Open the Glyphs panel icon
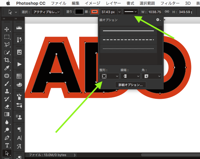The height and width of the screenshot is (159, 200). coord(19,146)
